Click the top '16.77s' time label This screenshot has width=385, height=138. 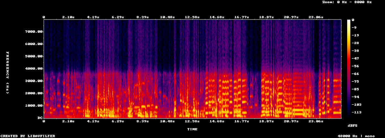click(x=241, y=17)
